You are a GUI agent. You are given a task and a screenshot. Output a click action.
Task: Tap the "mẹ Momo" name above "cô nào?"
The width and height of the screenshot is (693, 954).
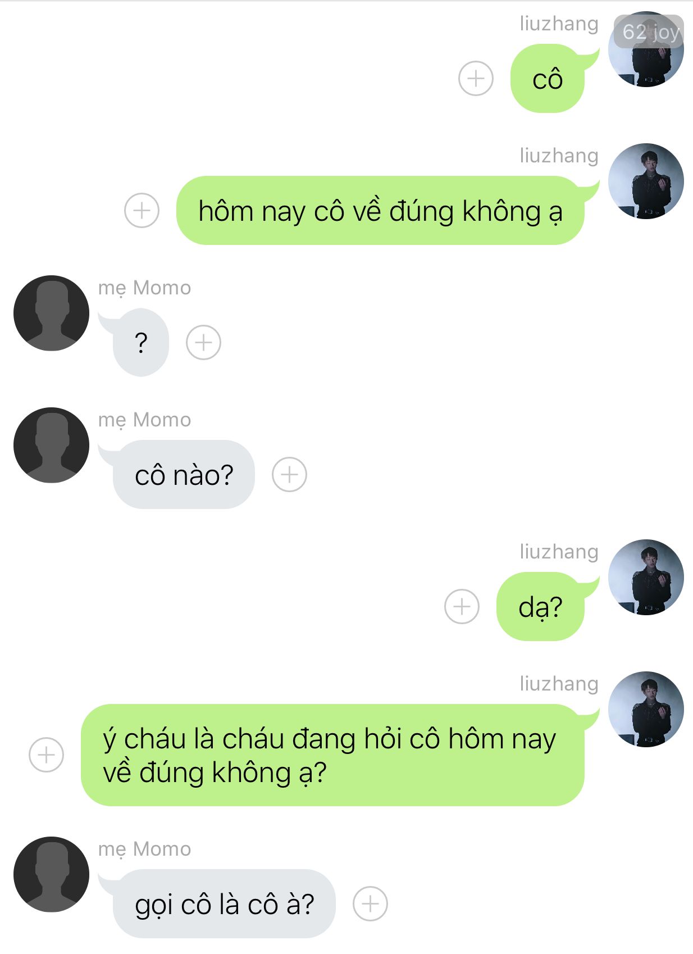[x=144, y=420]
